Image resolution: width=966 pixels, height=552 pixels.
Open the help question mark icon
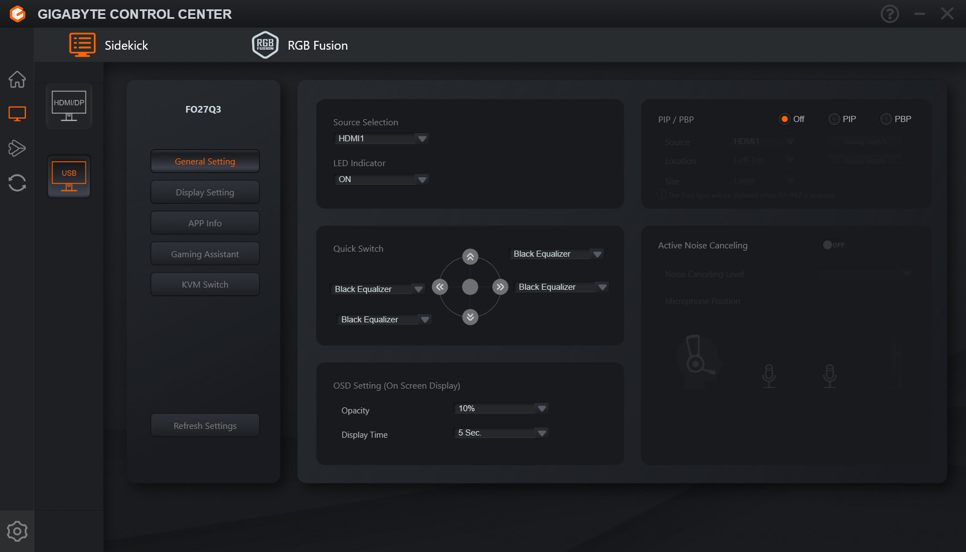point(890,14)
